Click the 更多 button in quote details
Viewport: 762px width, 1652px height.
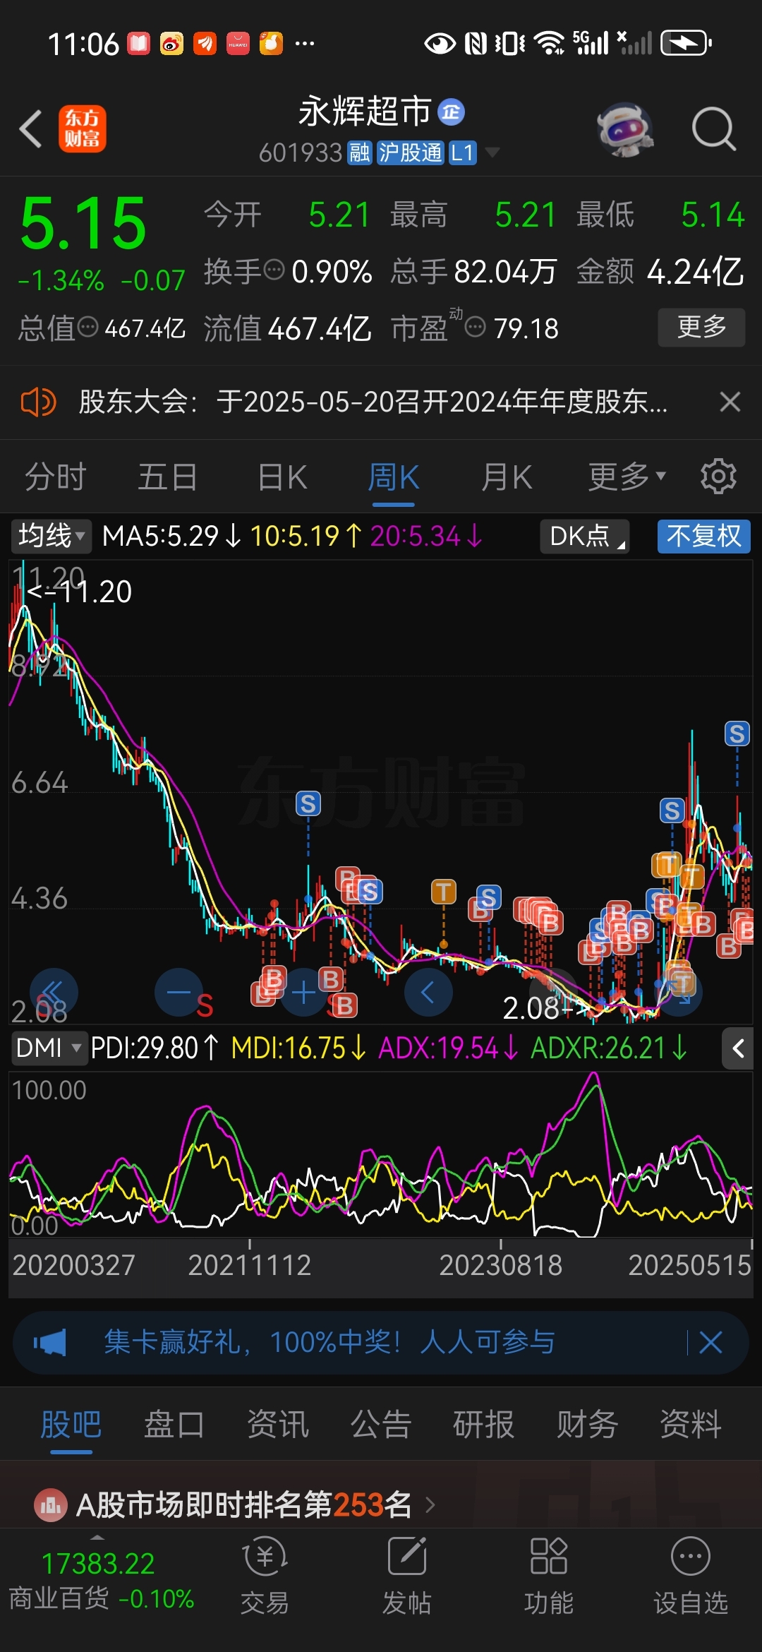point(701,327)
